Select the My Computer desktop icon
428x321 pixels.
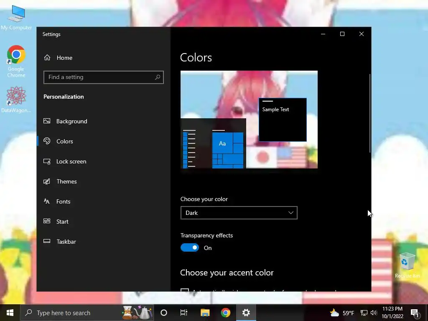pos(16,18)
